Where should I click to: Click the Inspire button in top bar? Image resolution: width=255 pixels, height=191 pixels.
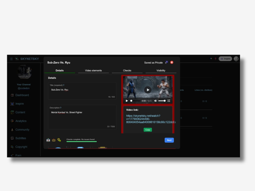pos(225,59)
